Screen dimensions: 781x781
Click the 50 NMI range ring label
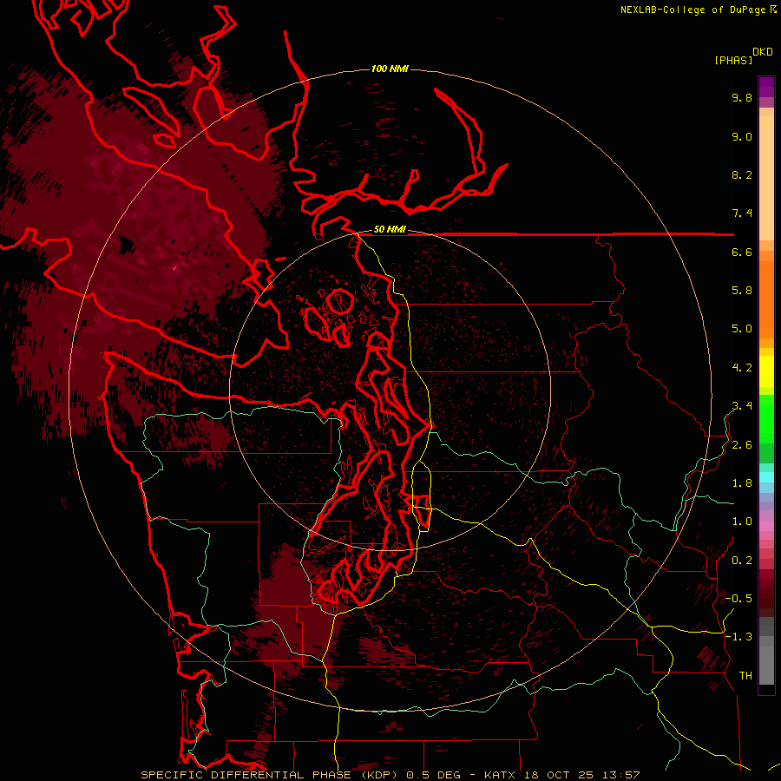pos(390,230)
